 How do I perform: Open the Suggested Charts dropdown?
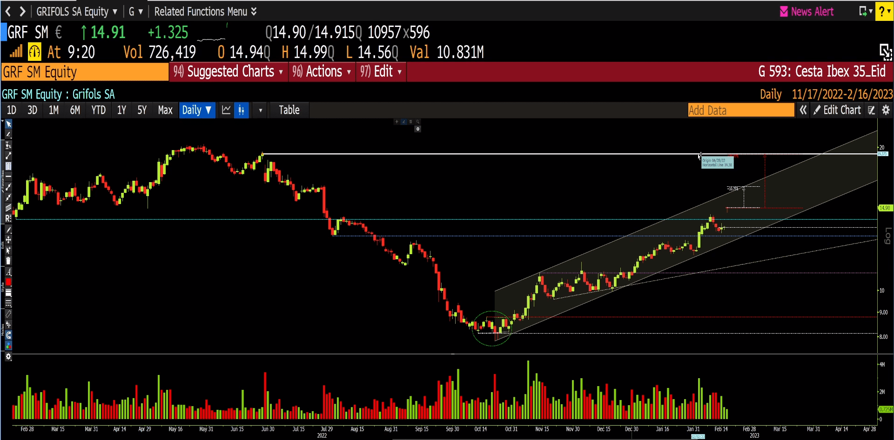pos(228,72)
